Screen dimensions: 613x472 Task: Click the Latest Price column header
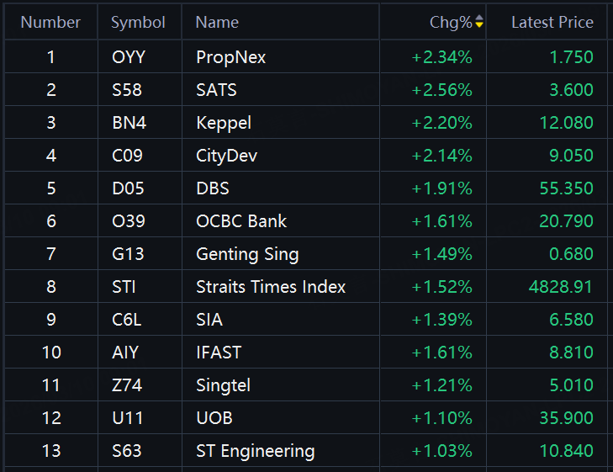[552, 23]
